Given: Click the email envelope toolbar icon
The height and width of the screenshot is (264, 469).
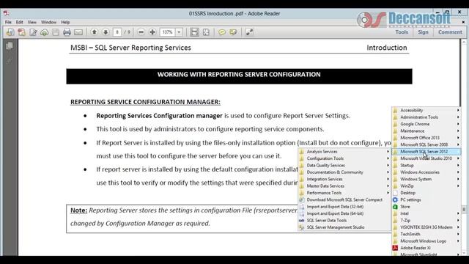Looking at the screenshot, I should click(78, 32).
